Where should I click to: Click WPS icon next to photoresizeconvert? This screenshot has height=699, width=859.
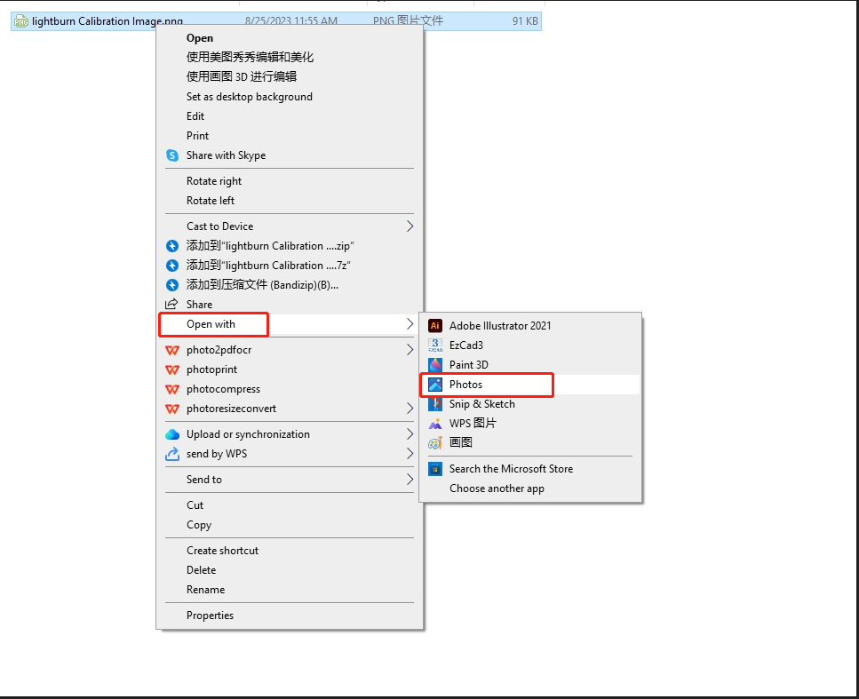click(172, 409)
